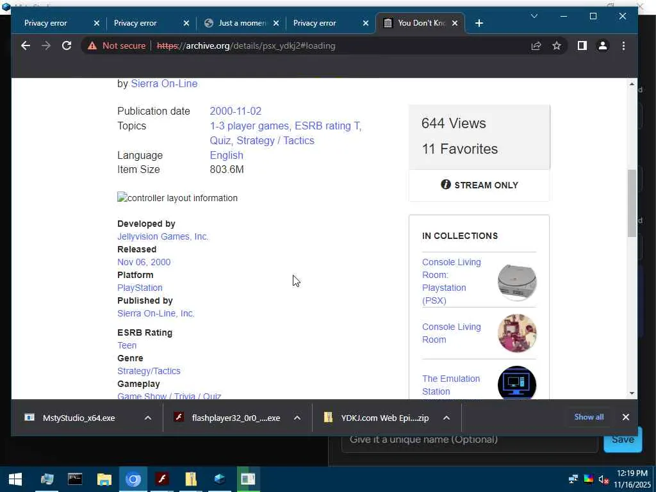Open the Chrome profile icon
This screenshot has width=656, height=492.
pyautogui.click(x=602, y=45)
